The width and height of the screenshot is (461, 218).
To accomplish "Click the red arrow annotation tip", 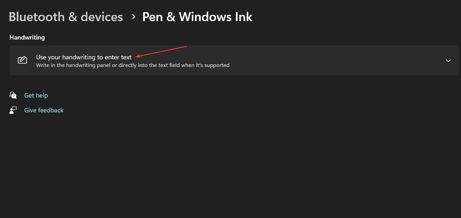I will [x=136, y=57].
